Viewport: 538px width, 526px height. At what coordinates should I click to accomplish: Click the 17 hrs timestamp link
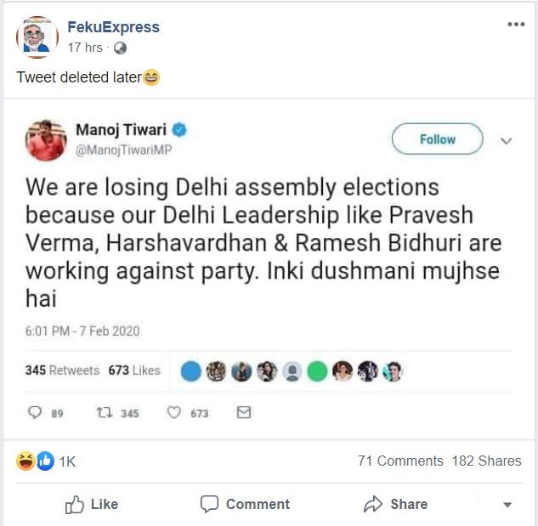[x=85, y=48]
